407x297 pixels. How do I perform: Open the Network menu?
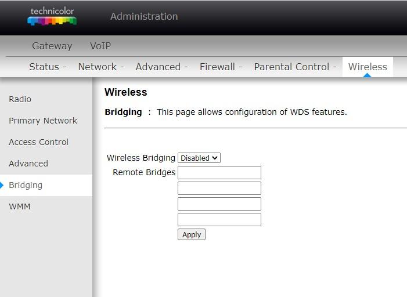click(101, 67)
